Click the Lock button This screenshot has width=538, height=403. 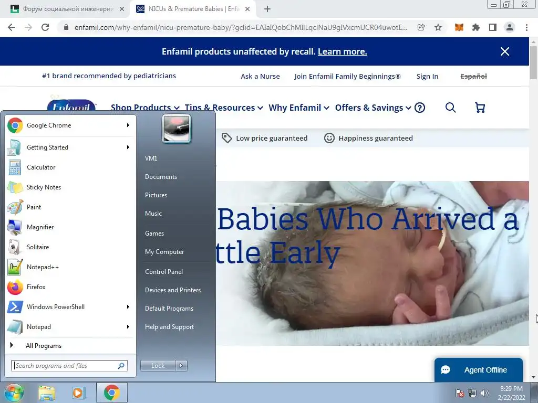coord(158,366)
